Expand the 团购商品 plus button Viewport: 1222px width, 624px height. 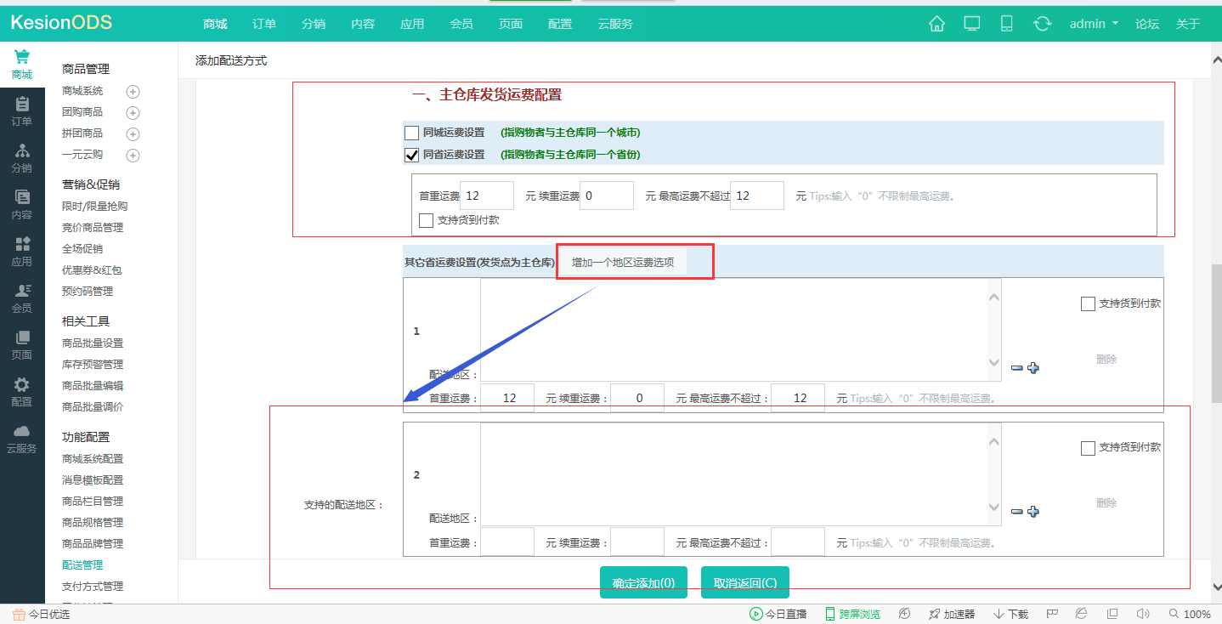coord(133,113)
